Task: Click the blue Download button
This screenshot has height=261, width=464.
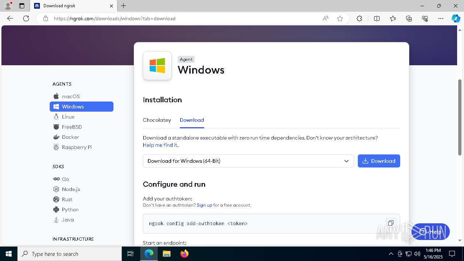Action: (379, 161)
